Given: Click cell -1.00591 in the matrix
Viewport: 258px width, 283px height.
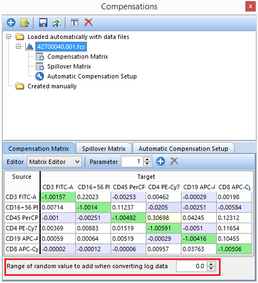Looking at the screenshot, I should [163, 228].
